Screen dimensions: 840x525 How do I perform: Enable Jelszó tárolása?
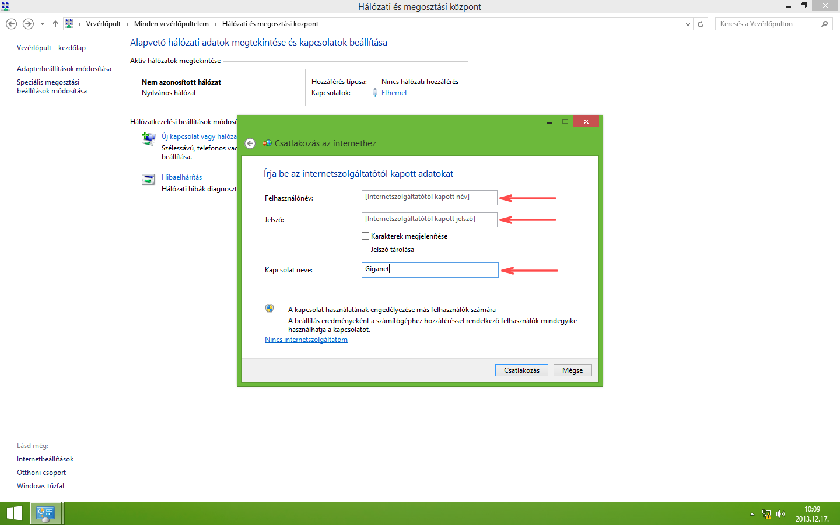(x=366, y=249)
